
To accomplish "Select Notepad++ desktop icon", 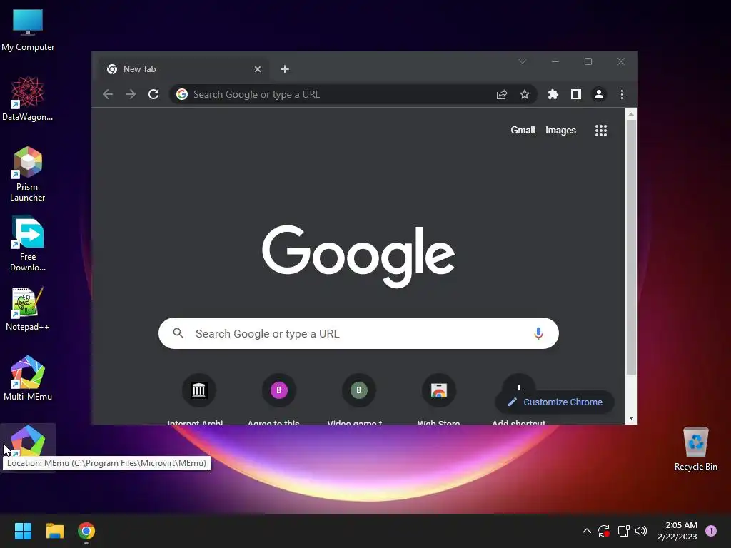I will pyautogui.click(x=28, y=308).
